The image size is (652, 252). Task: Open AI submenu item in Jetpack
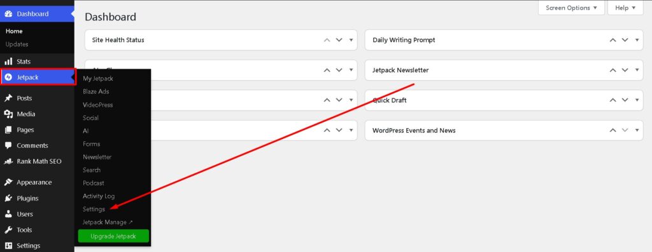coord(86,131)
